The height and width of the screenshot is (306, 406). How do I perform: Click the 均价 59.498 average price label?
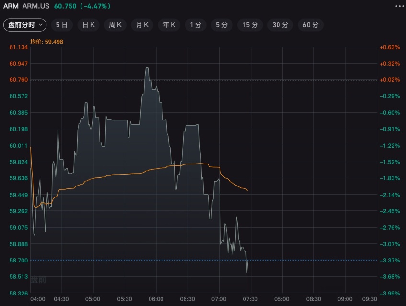47,42
